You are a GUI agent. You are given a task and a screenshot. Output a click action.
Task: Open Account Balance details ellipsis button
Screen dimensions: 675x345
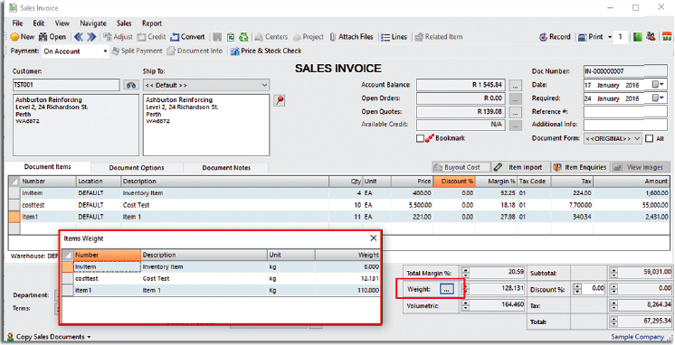515,85
